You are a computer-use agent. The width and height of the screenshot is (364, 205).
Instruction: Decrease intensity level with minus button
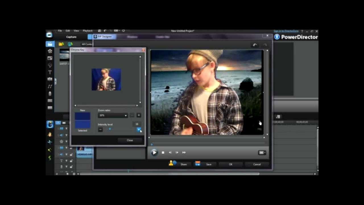pyautogui.click(x=100, y=130)
